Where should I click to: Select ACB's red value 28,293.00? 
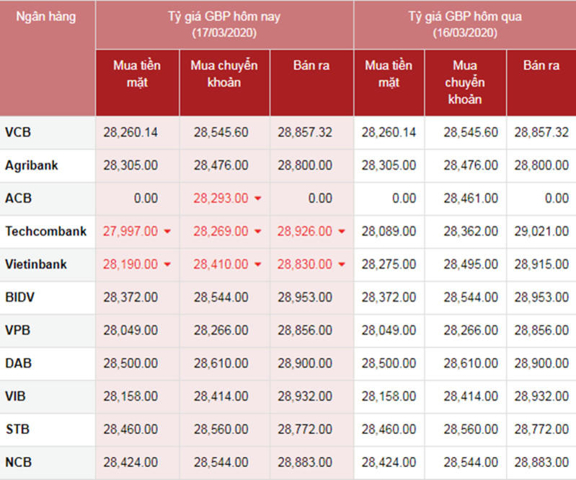pyautogui.click(x=221, y=198)
